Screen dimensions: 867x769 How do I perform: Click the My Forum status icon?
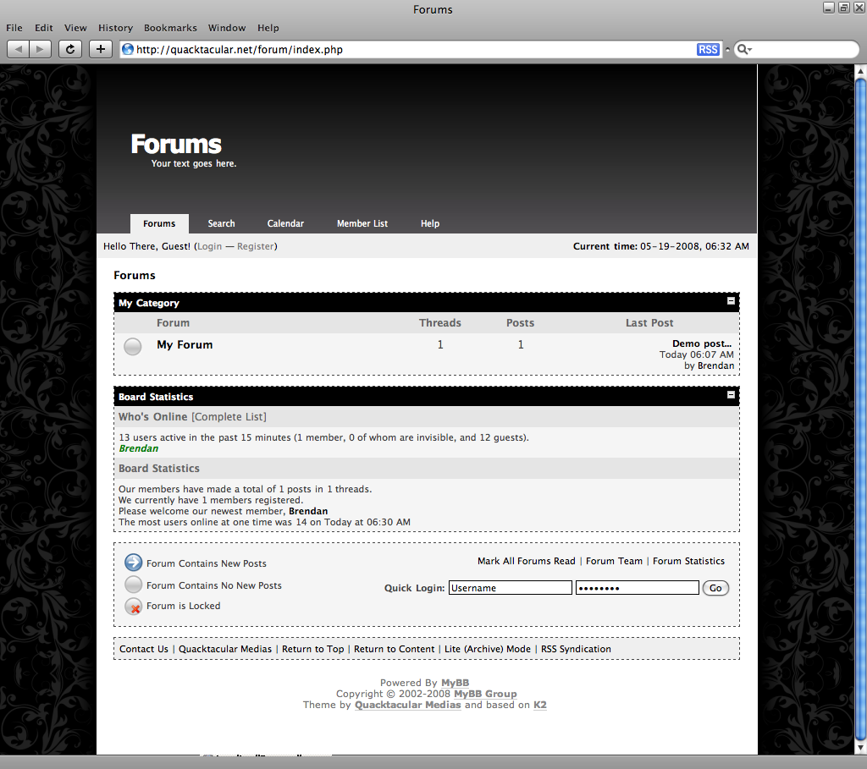133,346
